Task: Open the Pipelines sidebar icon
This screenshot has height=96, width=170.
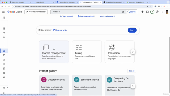Action: [4, 37]
